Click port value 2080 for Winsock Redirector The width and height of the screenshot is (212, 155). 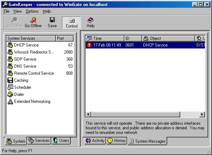68,52
